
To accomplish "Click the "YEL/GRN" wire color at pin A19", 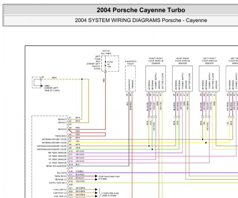I will click(x=80, y=181).
